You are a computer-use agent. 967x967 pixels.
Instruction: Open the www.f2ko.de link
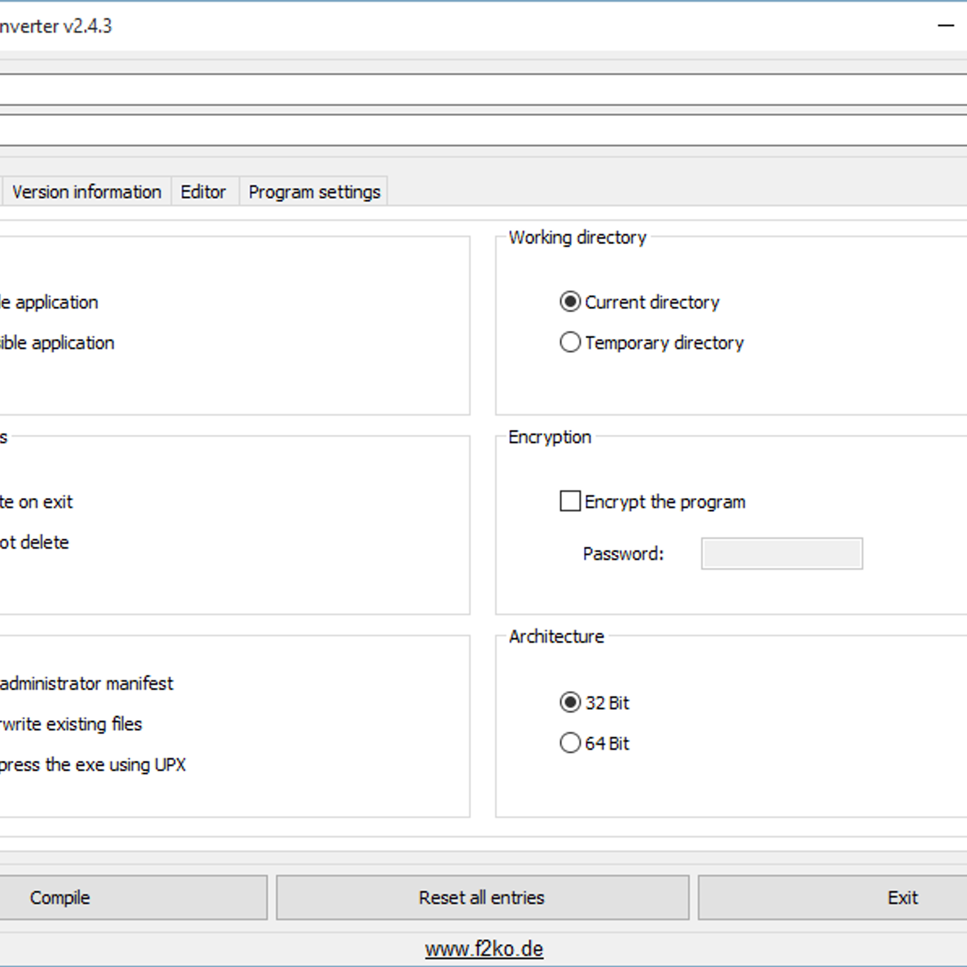pos(483,949)
